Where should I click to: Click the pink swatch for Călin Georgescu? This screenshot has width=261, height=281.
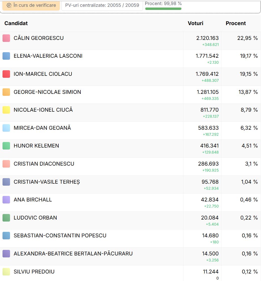(6, 38)
